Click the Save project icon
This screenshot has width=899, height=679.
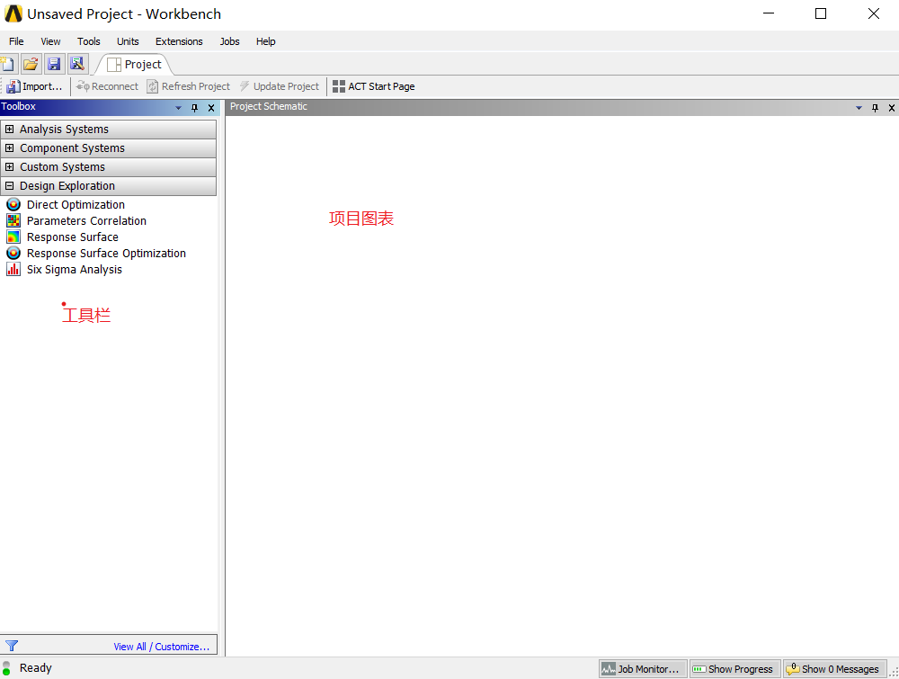[x=54, y=64]
